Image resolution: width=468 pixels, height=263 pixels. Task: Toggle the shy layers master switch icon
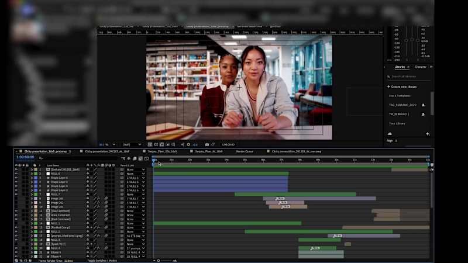129,158
